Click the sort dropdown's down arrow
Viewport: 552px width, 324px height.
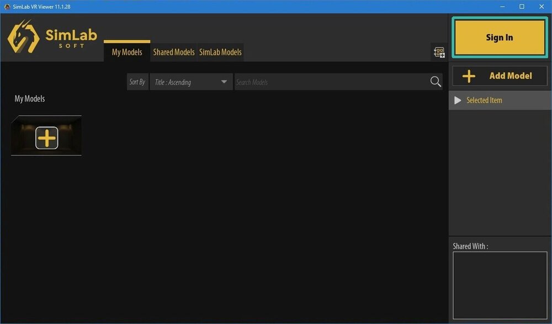(224, 82)
